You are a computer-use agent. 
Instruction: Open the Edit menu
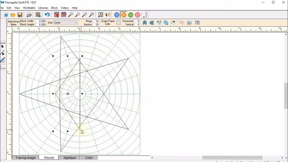[x=9, y=8]
